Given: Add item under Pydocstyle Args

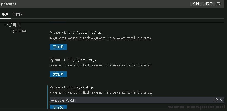Looking at the screenshot, I should [x=58, y=47].
